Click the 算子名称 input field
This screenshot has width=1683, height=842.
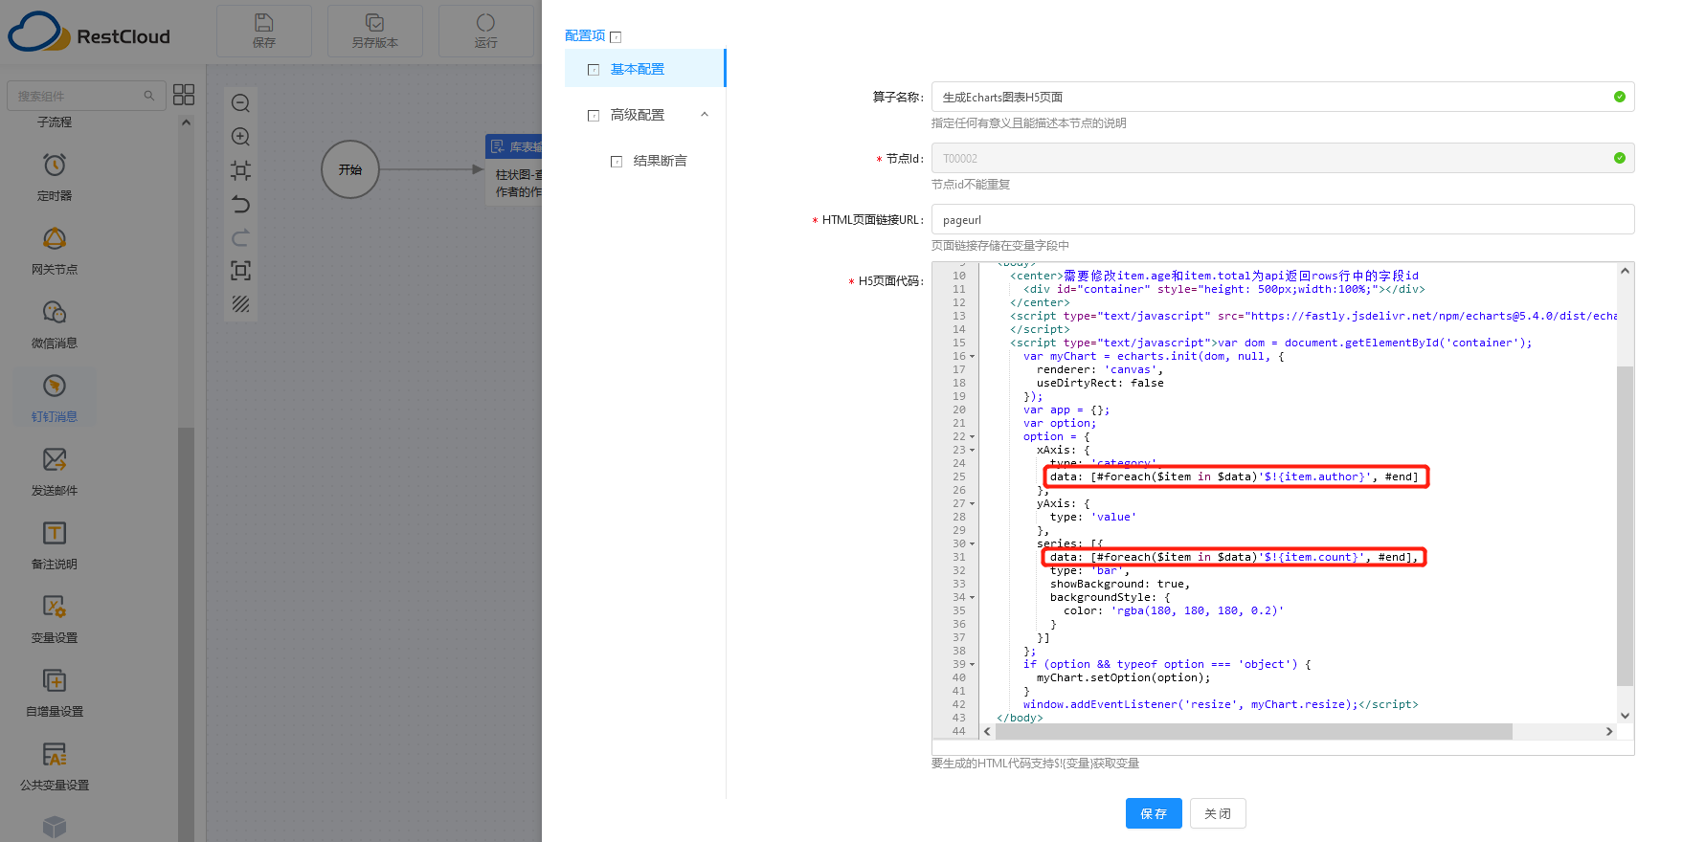coord(1283,97)
